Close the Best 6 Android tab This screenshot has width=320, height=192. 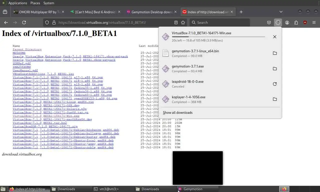pos(119,12)
